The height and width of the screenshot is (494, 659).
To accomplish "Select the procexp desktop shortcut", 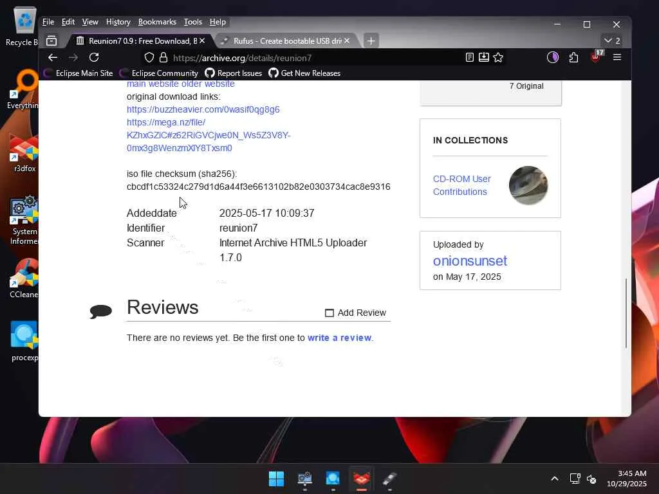I will tap(24, 342).
